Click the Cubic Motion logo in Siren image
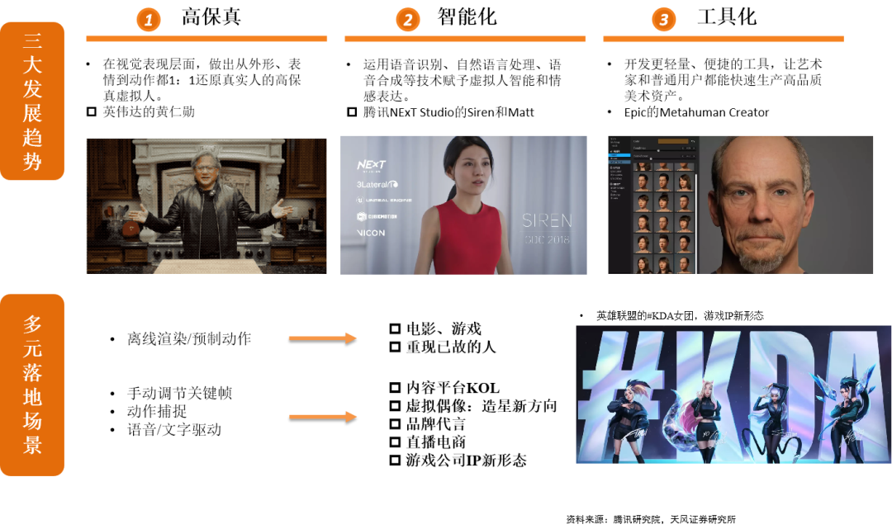The image size is (892, 529). coord(377,216)
